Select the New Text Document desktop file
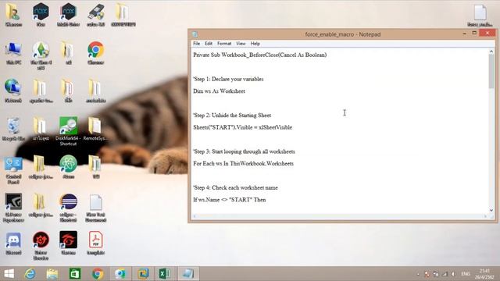 [95, 208]
